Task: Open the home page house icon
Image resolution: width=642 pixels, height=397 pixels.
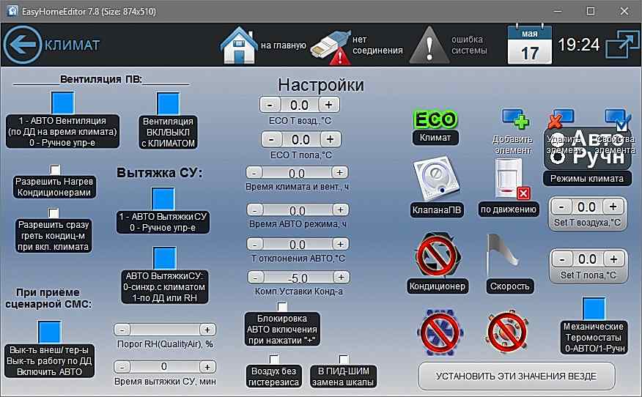Action: click(x=239, y=45)
